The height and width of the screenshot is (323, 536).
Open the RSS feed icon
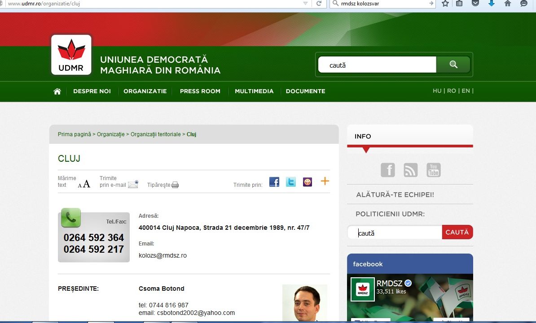[x=411, y=170]
